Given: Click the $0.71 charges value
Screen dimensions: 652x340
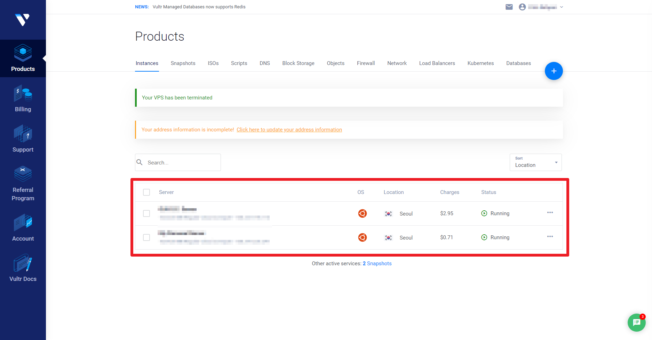Looking at the screenshot, I should (x=446, y=237).
